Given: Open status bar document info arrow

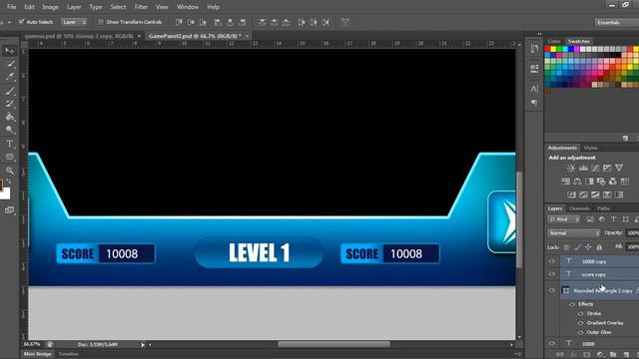Looking at the screenshot, I should [143, 345].
